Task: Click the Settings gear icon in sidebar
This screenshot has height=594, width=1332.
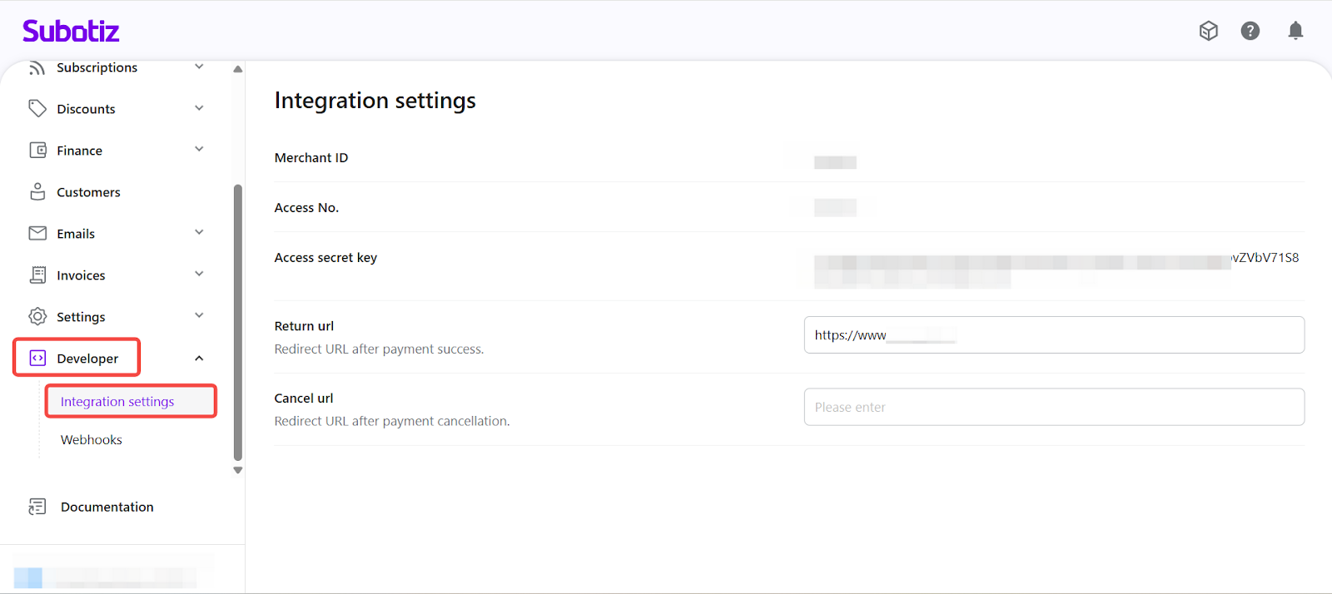Action: pyautogui.click(x=37, y=316)
